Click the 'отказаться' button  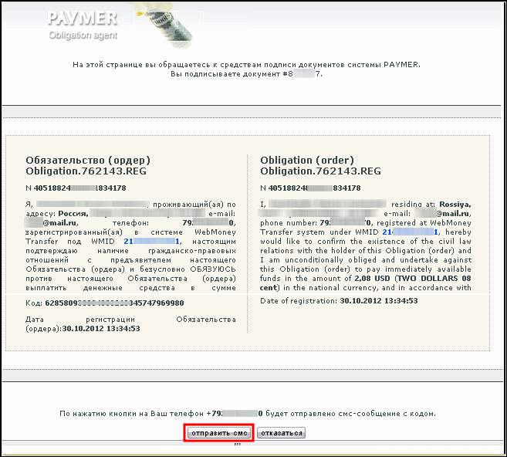[x=281, y=433]
